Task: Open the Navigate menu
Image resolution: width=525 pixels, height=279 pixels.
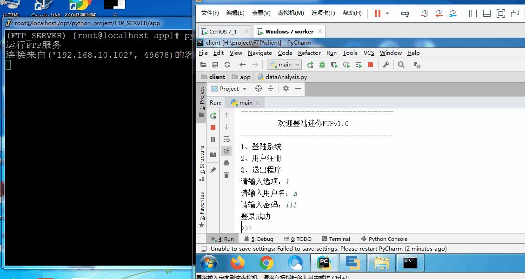Action: click(260, 53)
